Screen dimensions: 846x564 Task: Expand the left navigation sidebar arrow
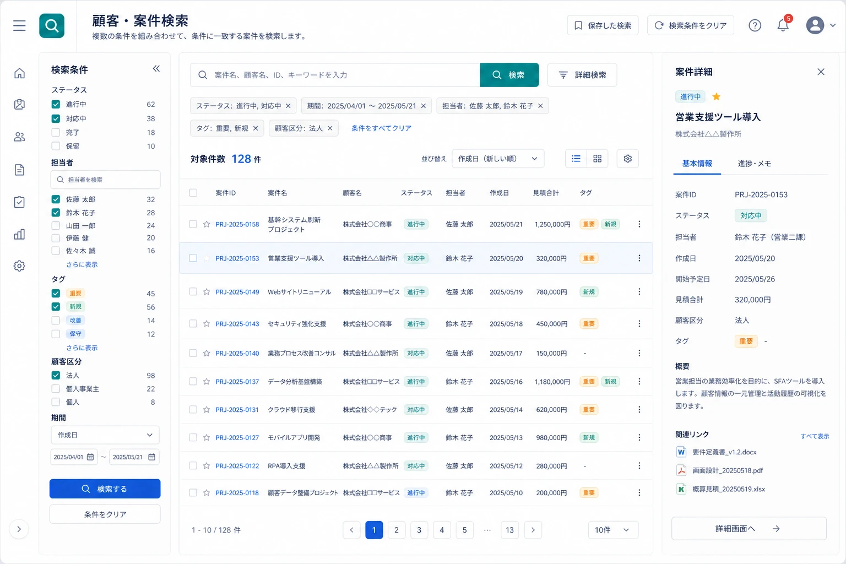tap(19, 529)
